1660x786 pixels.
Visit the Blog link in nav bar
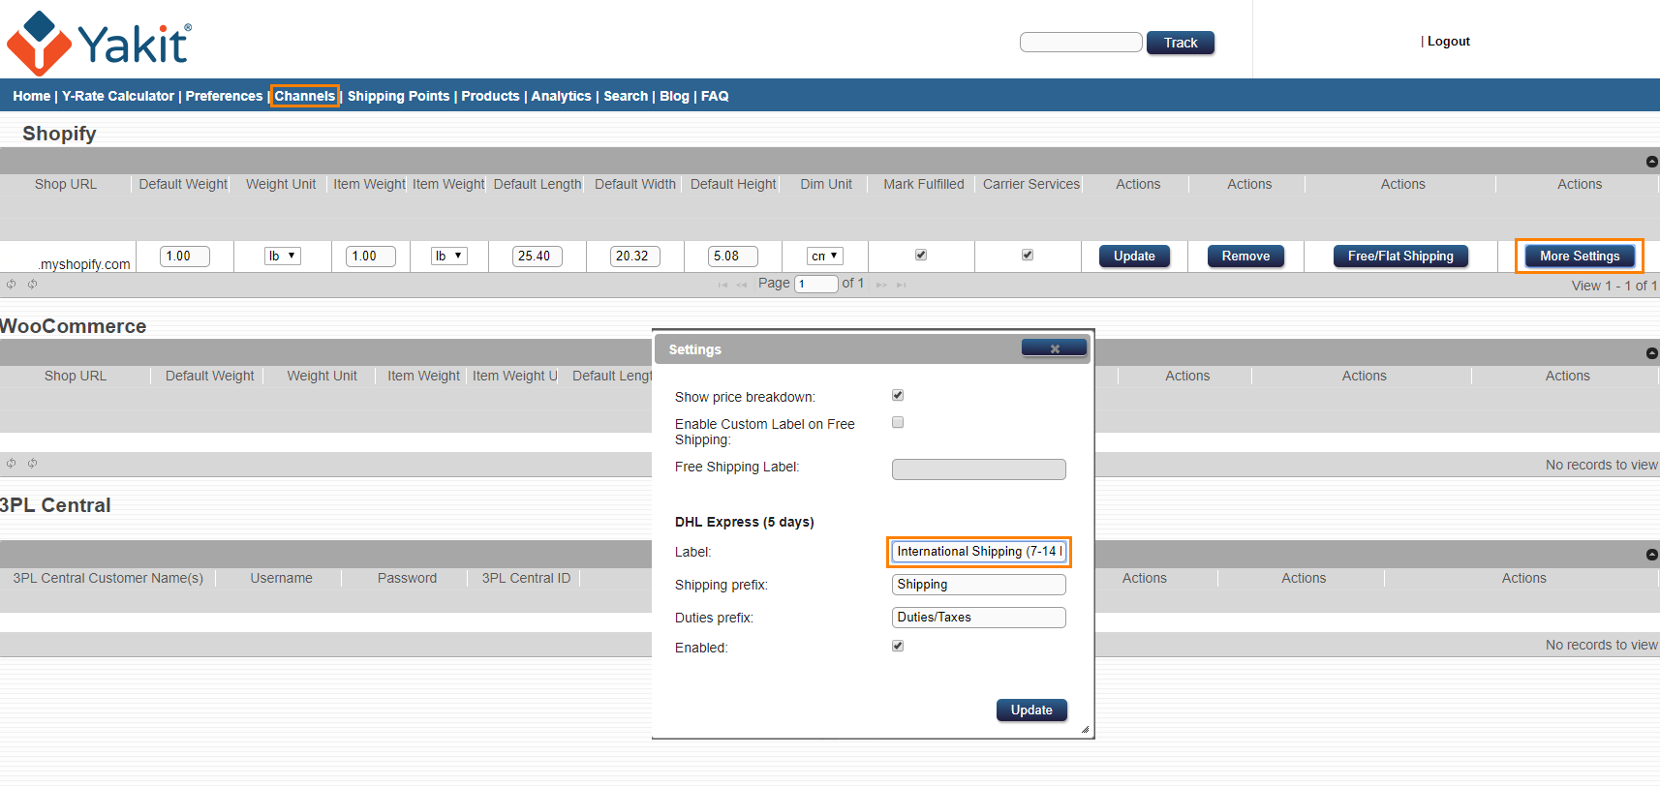pos(674,96)
